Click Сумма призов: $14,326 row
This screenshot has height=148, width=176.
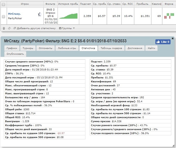pyautogui.click(x=130, y=121)
